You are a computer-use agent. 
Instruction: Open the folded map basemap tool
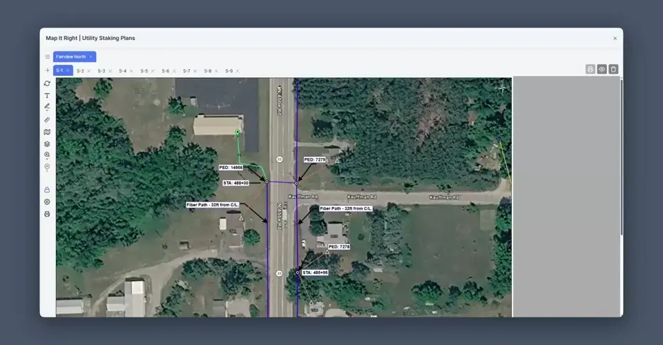(x=47, y=132)
